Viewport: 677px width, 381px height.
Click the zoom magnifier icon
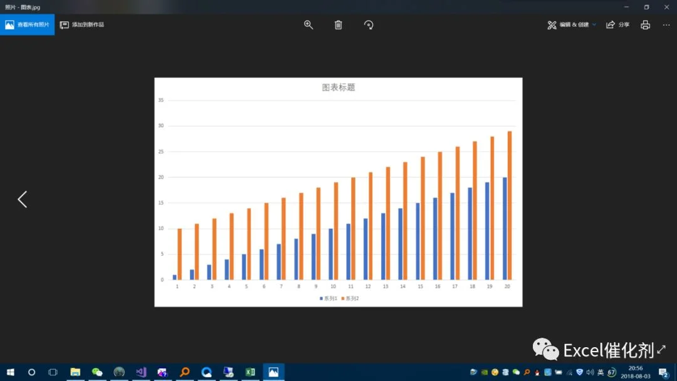[308, 24]
